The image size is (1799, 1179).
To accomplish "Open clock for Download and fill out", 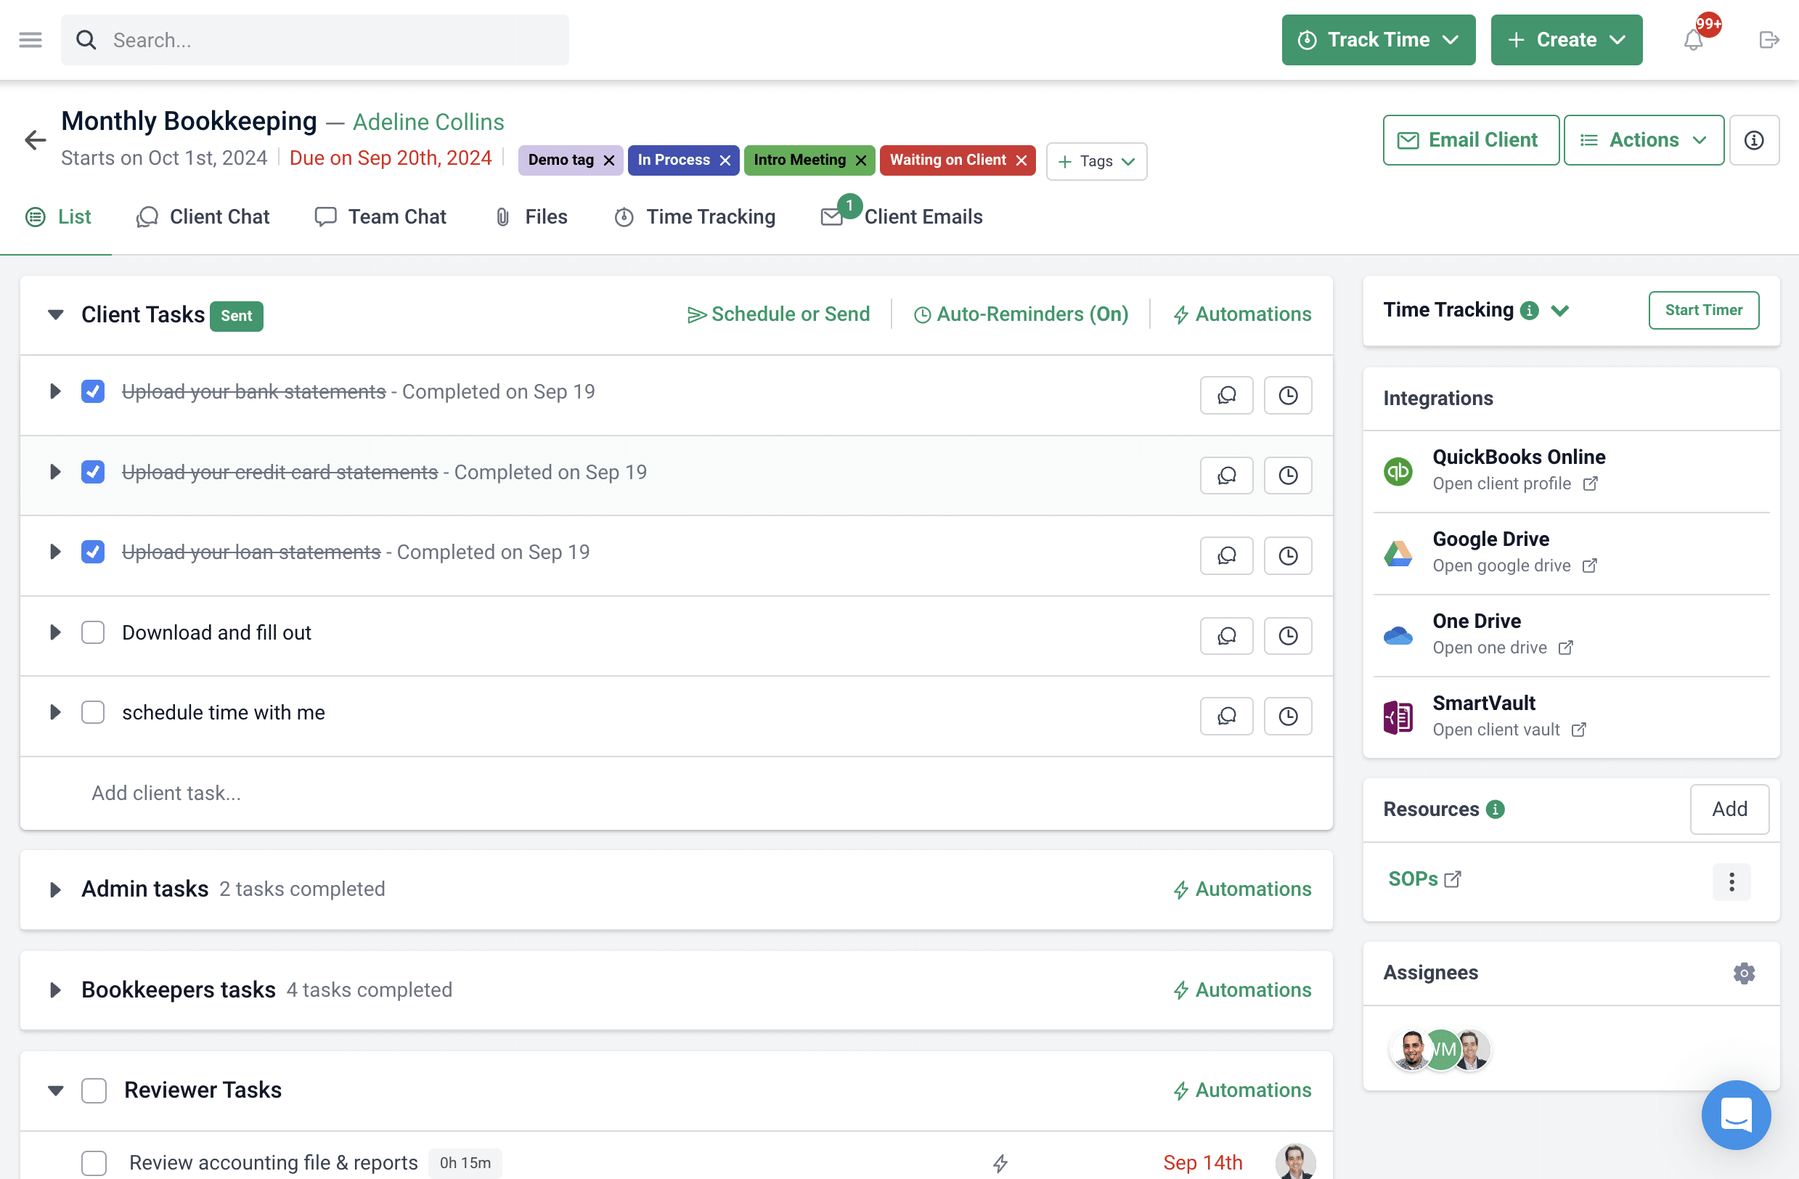I will coord(1287,636).
